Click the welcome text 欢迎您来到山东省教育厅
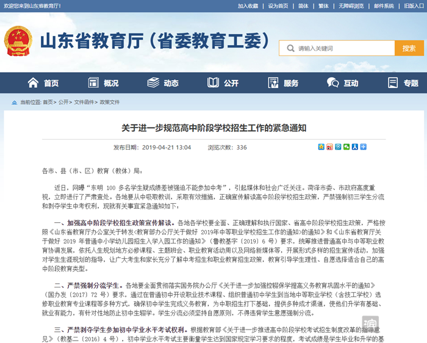The height and width of the screenshot is (343, 427). [x=32, y=6]
